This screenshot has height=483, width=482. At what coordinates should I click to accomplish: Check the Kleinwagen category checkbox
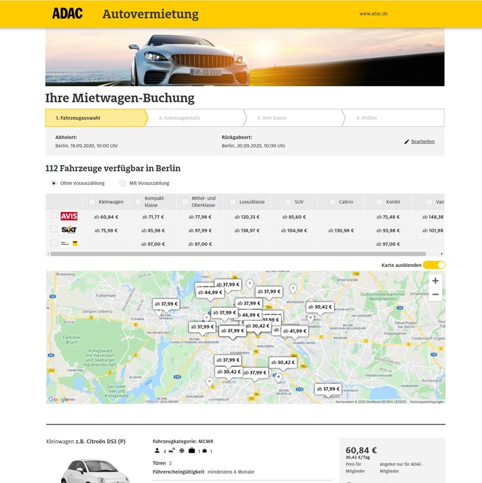92,202
